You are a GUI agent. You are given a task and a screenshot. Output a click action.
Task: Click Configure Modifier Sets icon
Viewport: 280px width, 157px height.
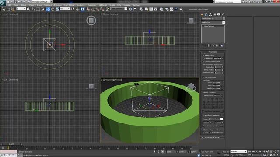[222, 45]
